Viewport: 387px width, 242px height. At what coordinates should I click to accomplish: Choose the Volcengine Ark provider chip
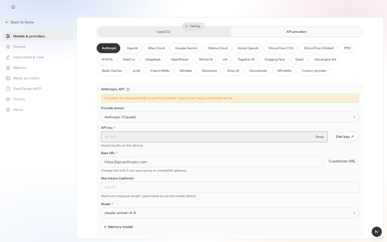point(325,59)
